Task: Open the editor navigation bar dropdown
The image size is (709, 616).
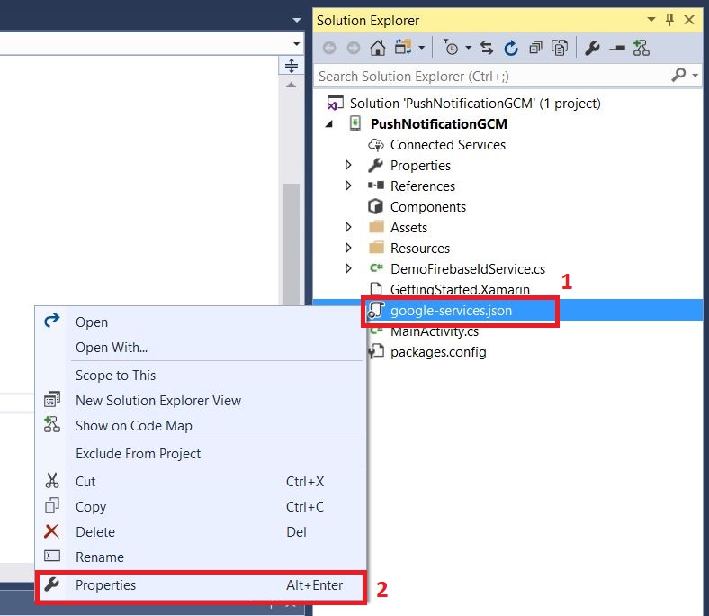Action: point(296,44)
